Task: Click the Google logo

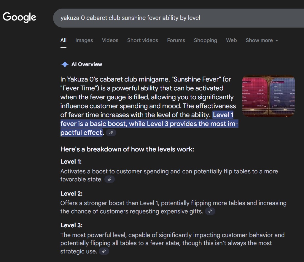Action: tap(19, 17)
